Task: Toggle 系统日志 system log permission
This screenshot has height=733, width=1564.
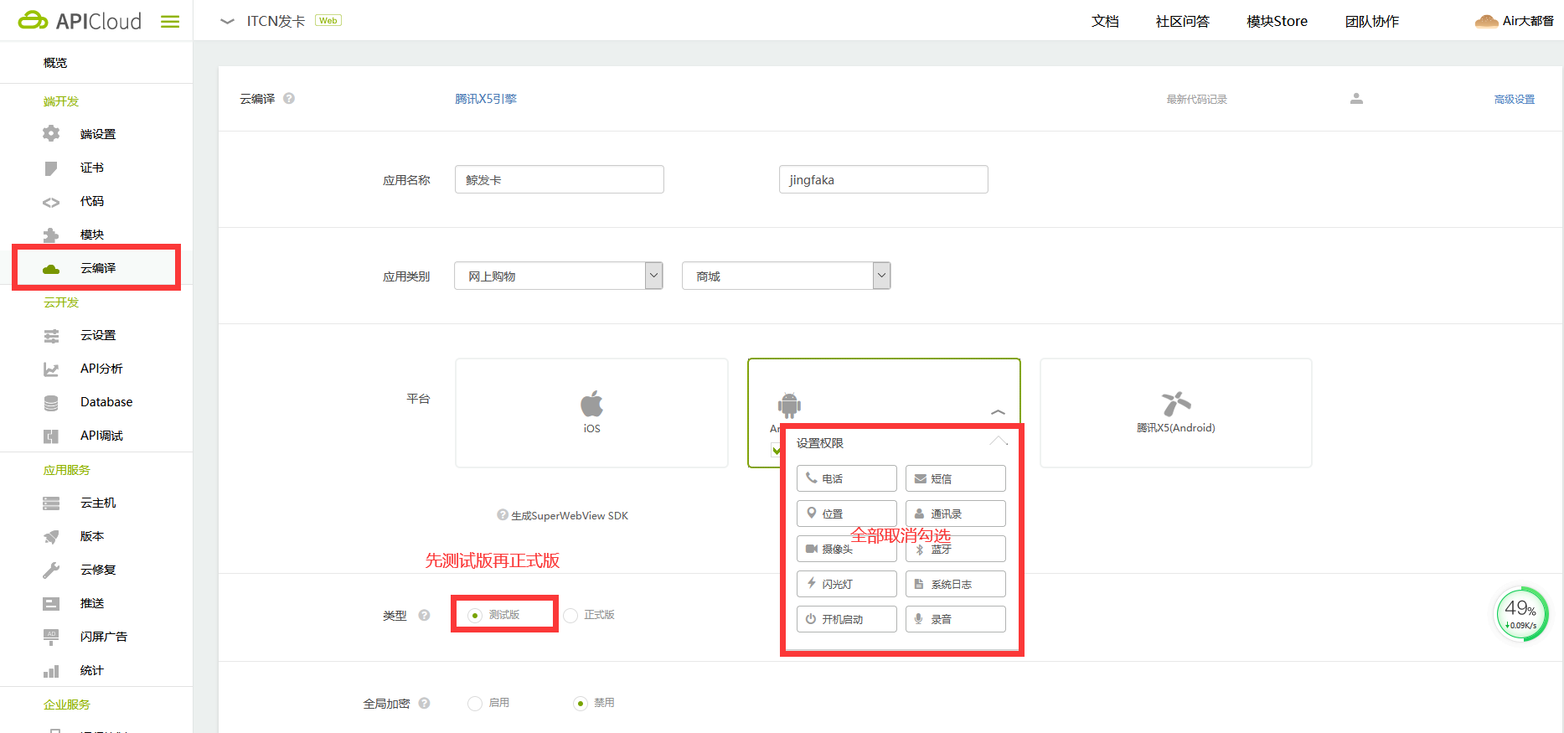Action: coord(956,584)
